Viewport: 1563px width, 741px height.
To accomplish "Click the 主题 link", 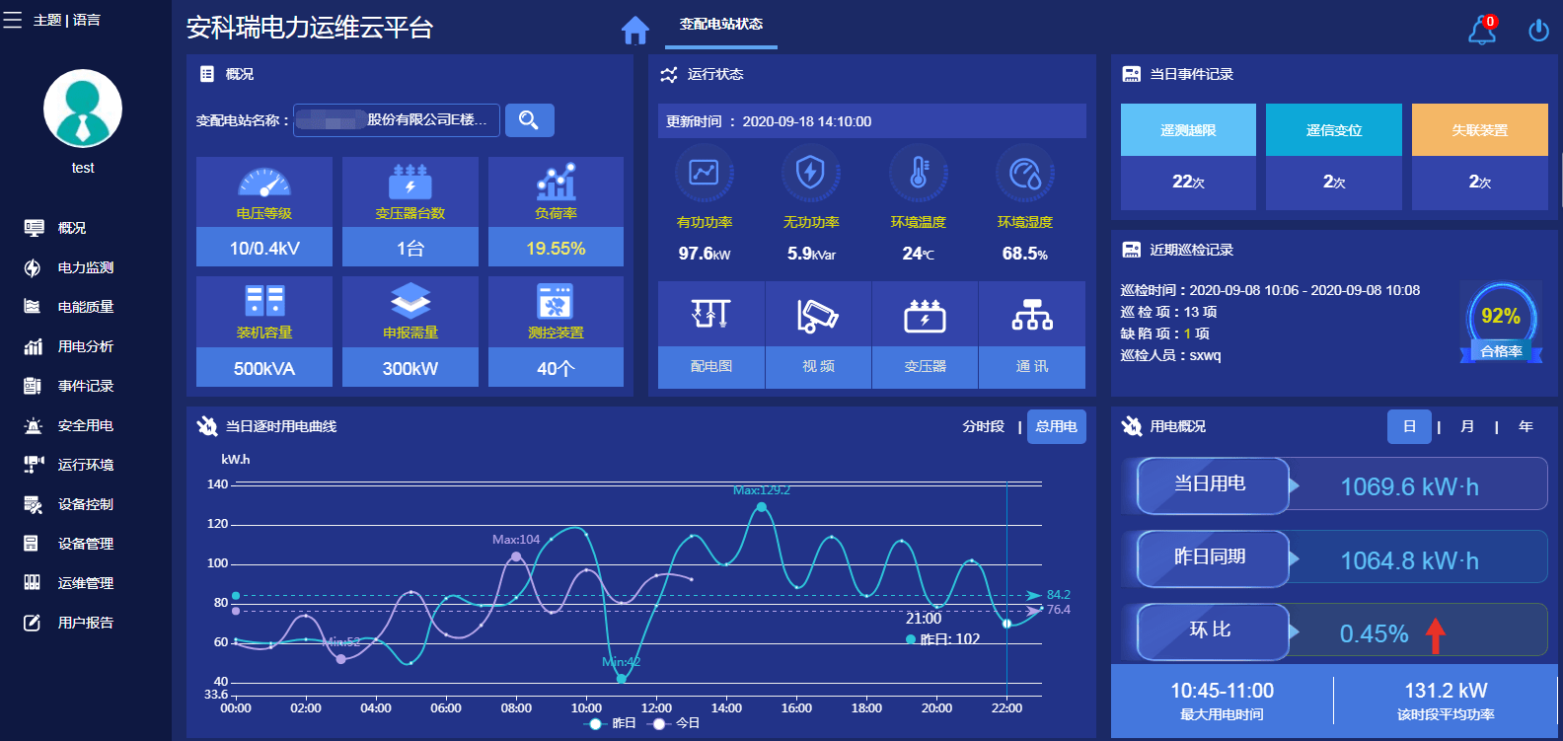I will pyautogui.click(x=46, y=20).
